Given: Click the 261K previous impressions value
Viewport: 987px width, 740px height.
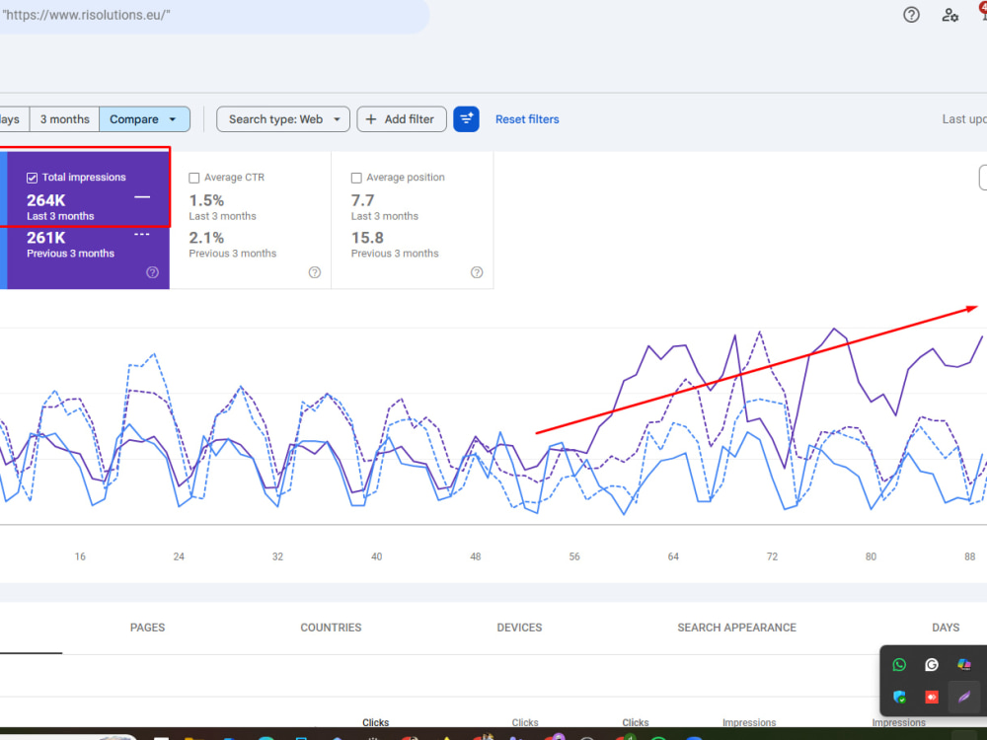Looking at the screenshot, I should pos(46,238).
